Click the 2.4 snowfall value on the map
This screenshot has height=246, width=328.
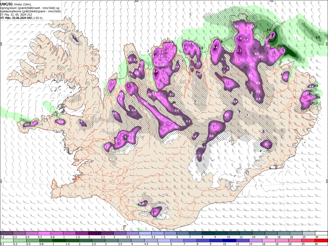pyautogui.click(x=215, y=47)
